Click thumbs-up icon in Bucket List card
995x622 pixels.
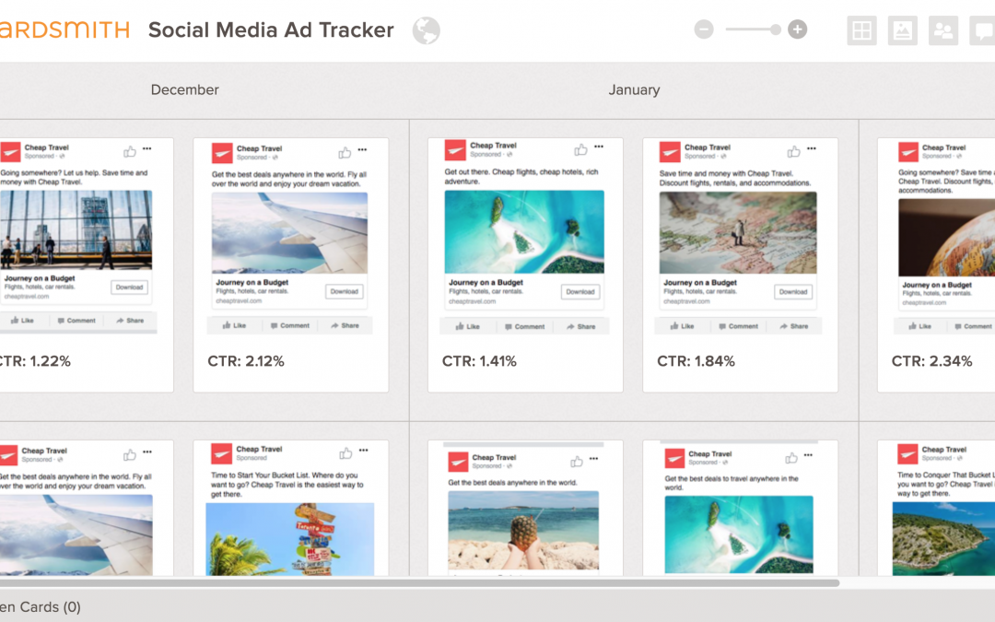click(x=345, y=453)
